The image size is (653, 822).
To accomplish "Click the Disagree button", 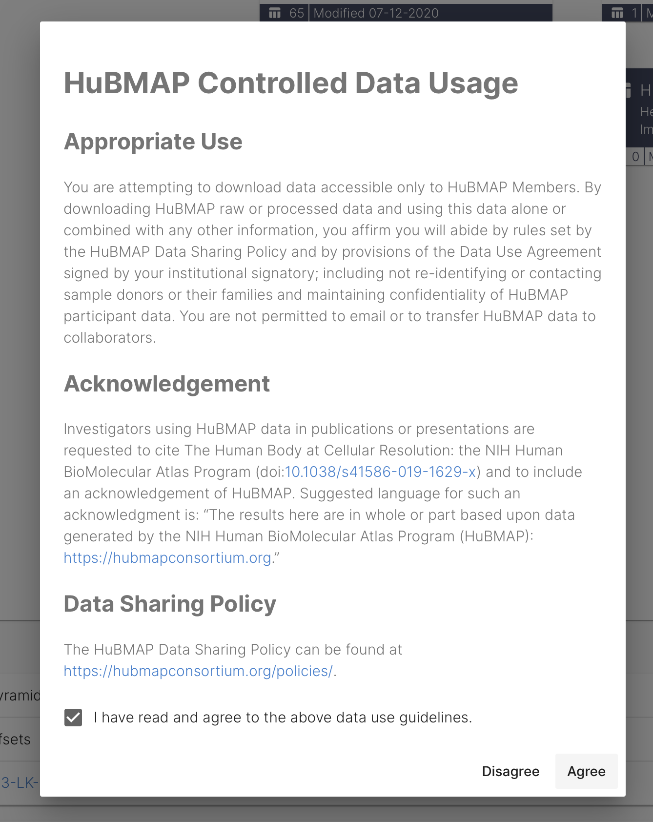I will click(x=510, y=771).
